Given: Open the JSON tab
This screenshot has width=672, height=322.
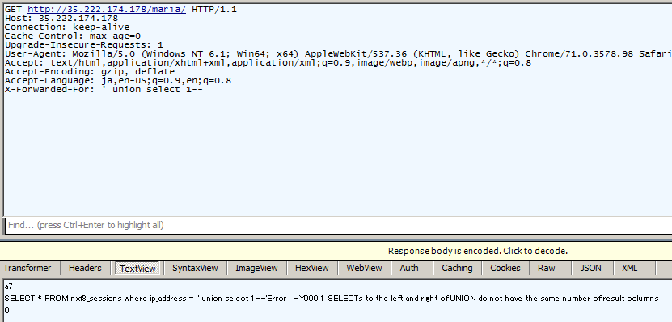Looking at the screenshot, I should click(590, 268).
